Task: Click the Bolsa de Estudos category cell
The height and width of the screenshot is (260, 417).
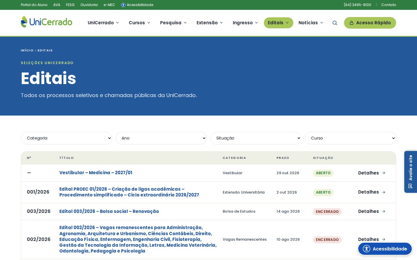Action: click(x=239, y=211)
